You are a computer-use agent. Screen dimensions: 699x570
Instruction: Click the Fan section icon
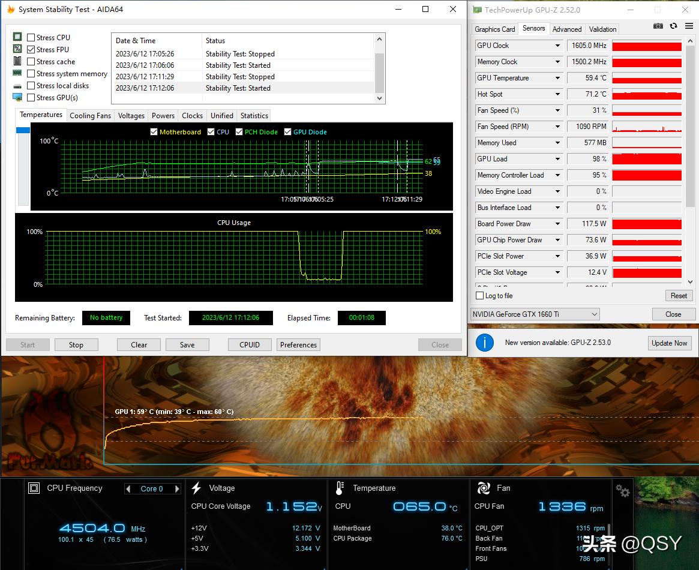[483, 488]
